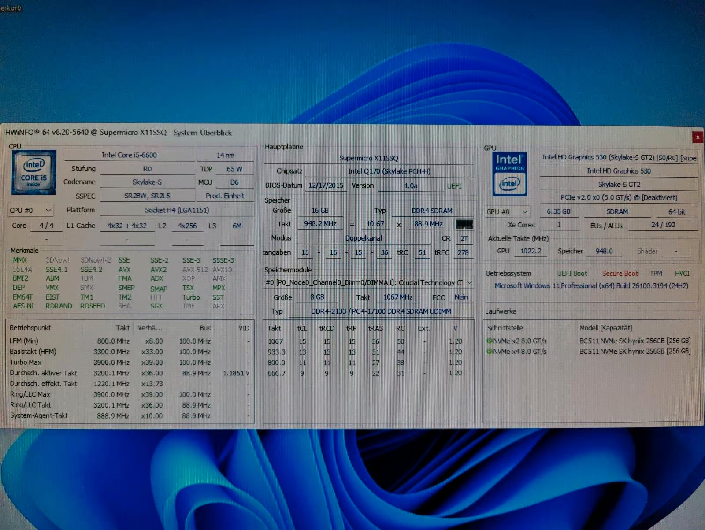
Task: Click EUs / ALUs value 24 / 192
Action: click(664, 225)
